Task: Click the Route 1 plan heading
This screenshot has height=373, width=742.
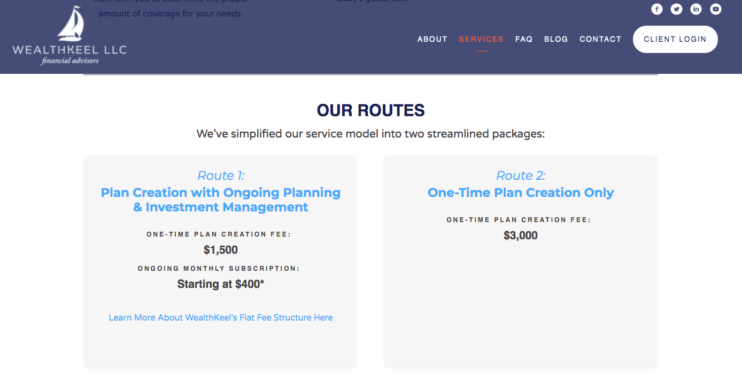Action: tap(221, 200)
